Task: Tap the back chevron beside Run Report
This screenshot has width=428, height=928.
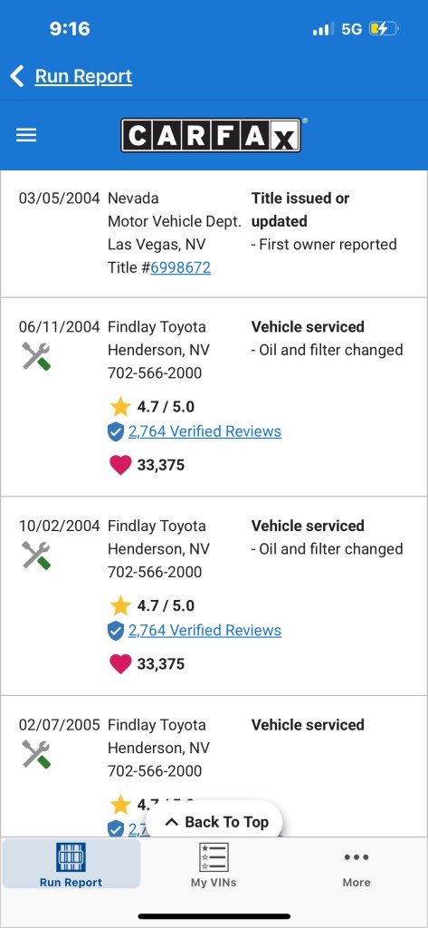Action: (16, 76)
